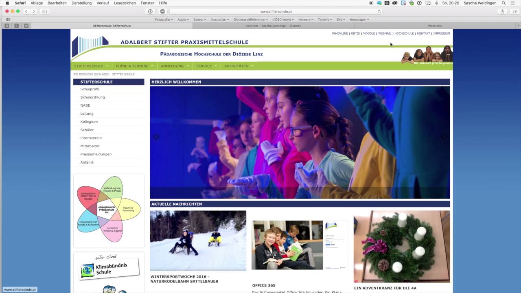Open the Aktivitäten site menu

click(x=239, y=66)
